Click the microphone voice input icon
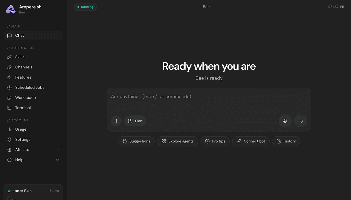 pyautogui.click(x=285, y=121)
